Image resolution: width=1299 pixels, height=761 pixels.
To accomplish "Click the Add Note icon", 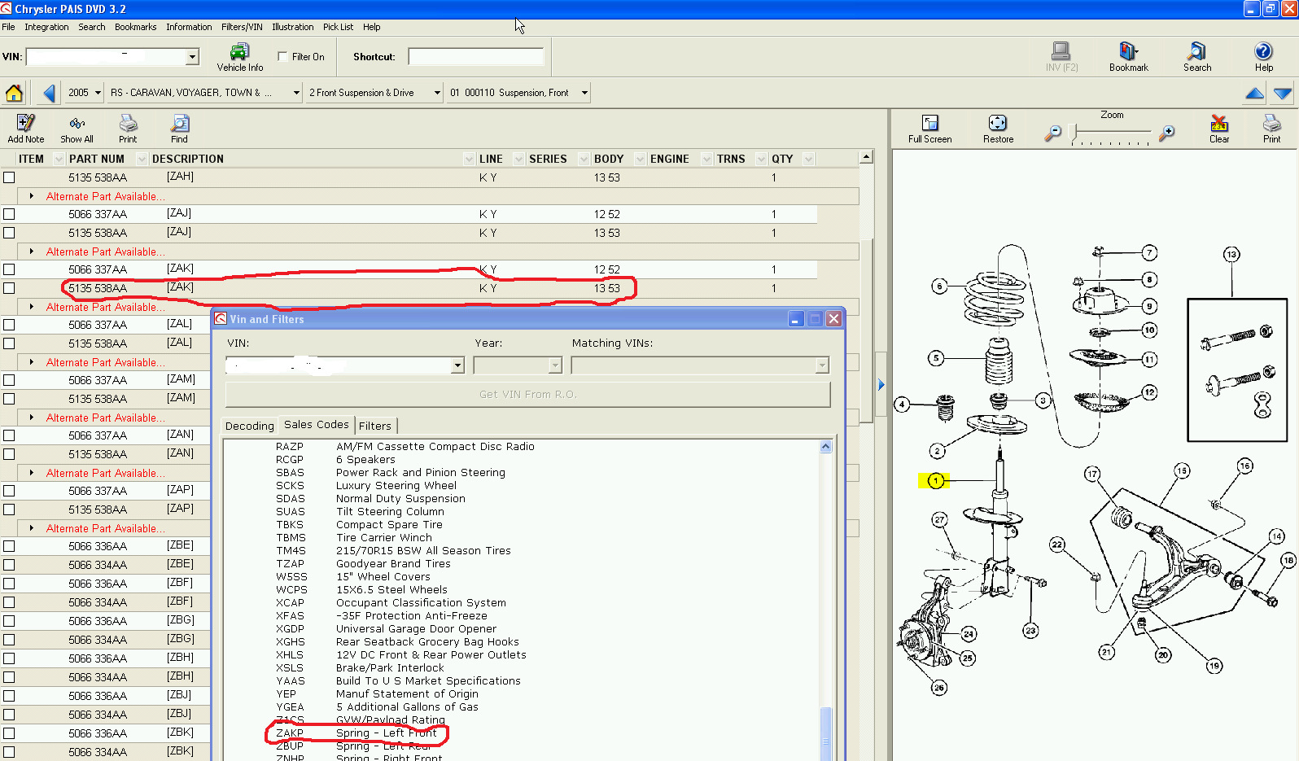I will pos(26,128).
